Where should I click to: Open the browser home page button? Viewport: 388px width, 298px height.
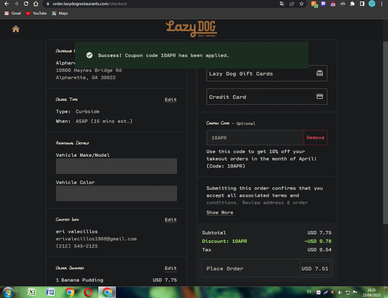(x=36, y=4)
